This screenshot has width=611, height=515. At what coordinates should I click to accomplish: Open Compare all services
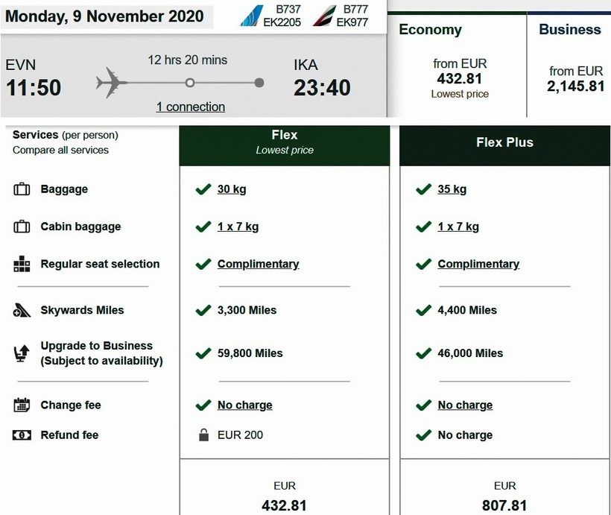click(60, 151)
